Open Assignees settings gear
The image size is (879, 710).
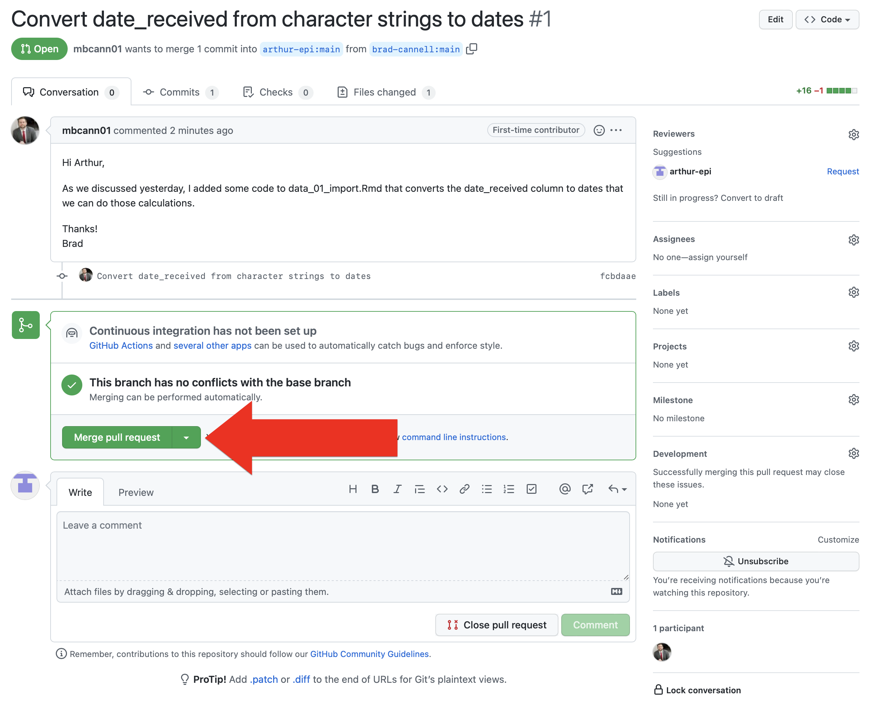(853, 240)
